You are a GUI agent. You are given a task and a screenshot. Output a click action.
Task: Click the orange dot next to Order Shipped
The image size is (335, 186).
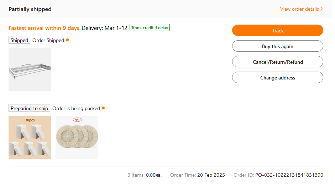pos(67,40)
